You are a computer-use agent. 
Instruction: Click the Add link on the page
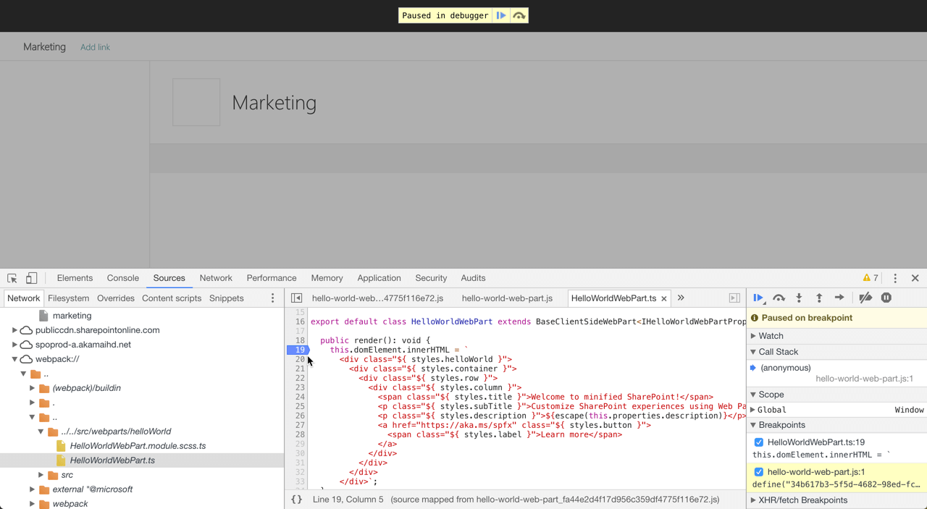(95, 47)
